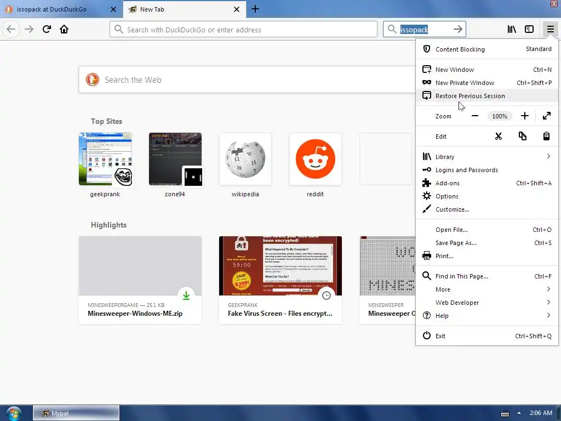Viewport: 561px width, 421px height.
Task: Open the Minesweeper highlight card
Action: coord(387,280)
